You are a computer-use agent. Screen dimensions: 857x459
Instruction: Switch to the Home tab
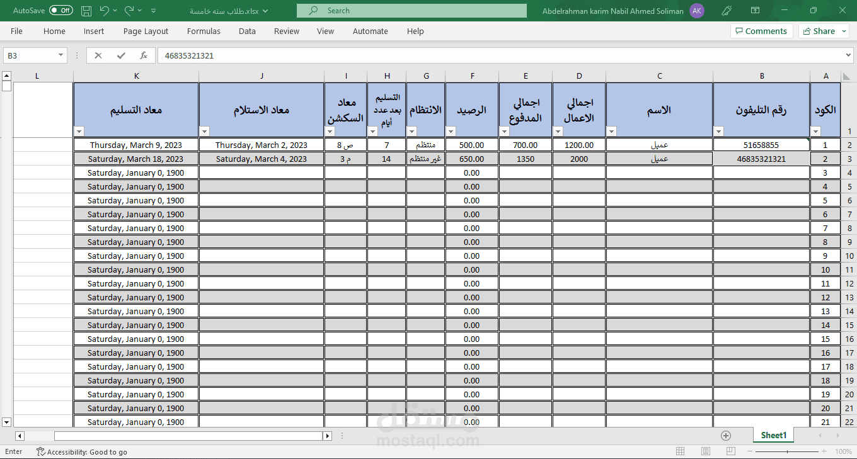(x=54, y=31)
